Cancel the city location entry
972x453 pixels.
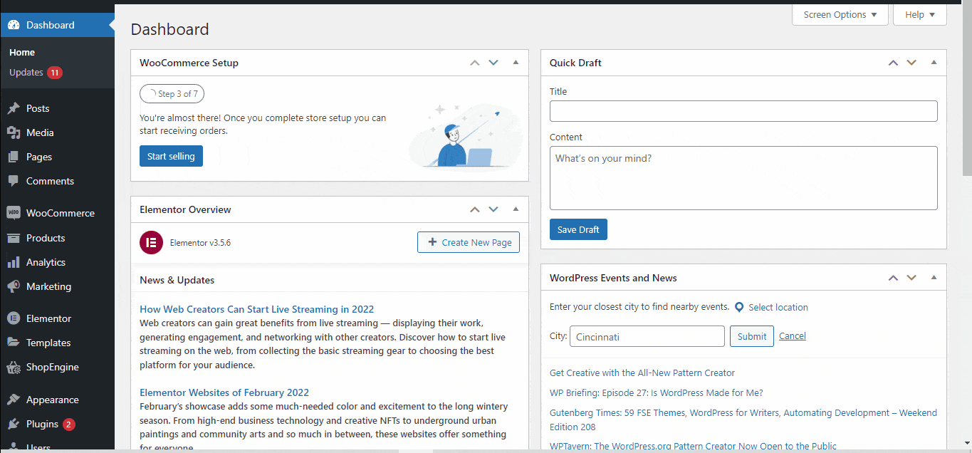point(793,336)
